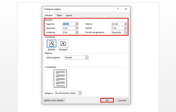This screenshot has width=176, height=112.
Task: Close the Configurar página dialog
Action: click(126, 9)
